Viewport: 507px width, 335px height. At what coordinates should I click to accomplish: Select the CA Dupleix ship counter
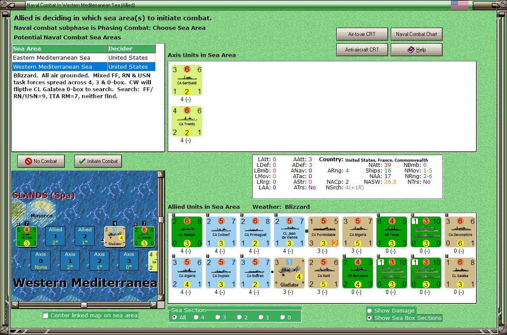point(221,273)
